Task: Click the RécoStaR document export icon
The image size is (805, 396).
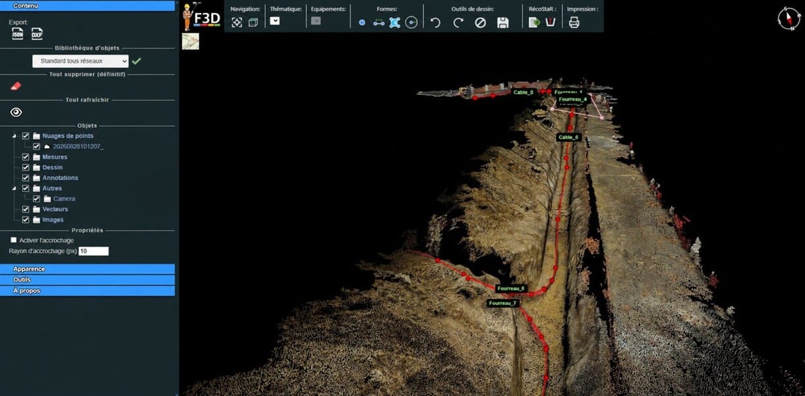Action: tap(534, 22)
